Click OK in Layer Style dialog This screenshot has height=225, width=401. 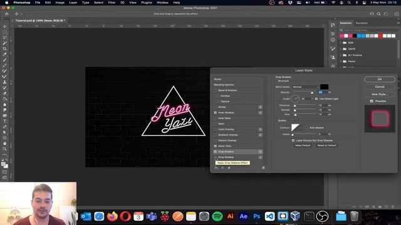pyautogui.click(x=380, y=79)
